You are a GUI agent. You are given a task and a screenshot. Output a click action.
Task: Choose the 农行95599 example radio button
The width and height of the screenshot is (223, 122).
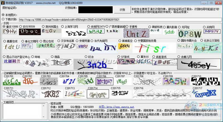(20, 27)
